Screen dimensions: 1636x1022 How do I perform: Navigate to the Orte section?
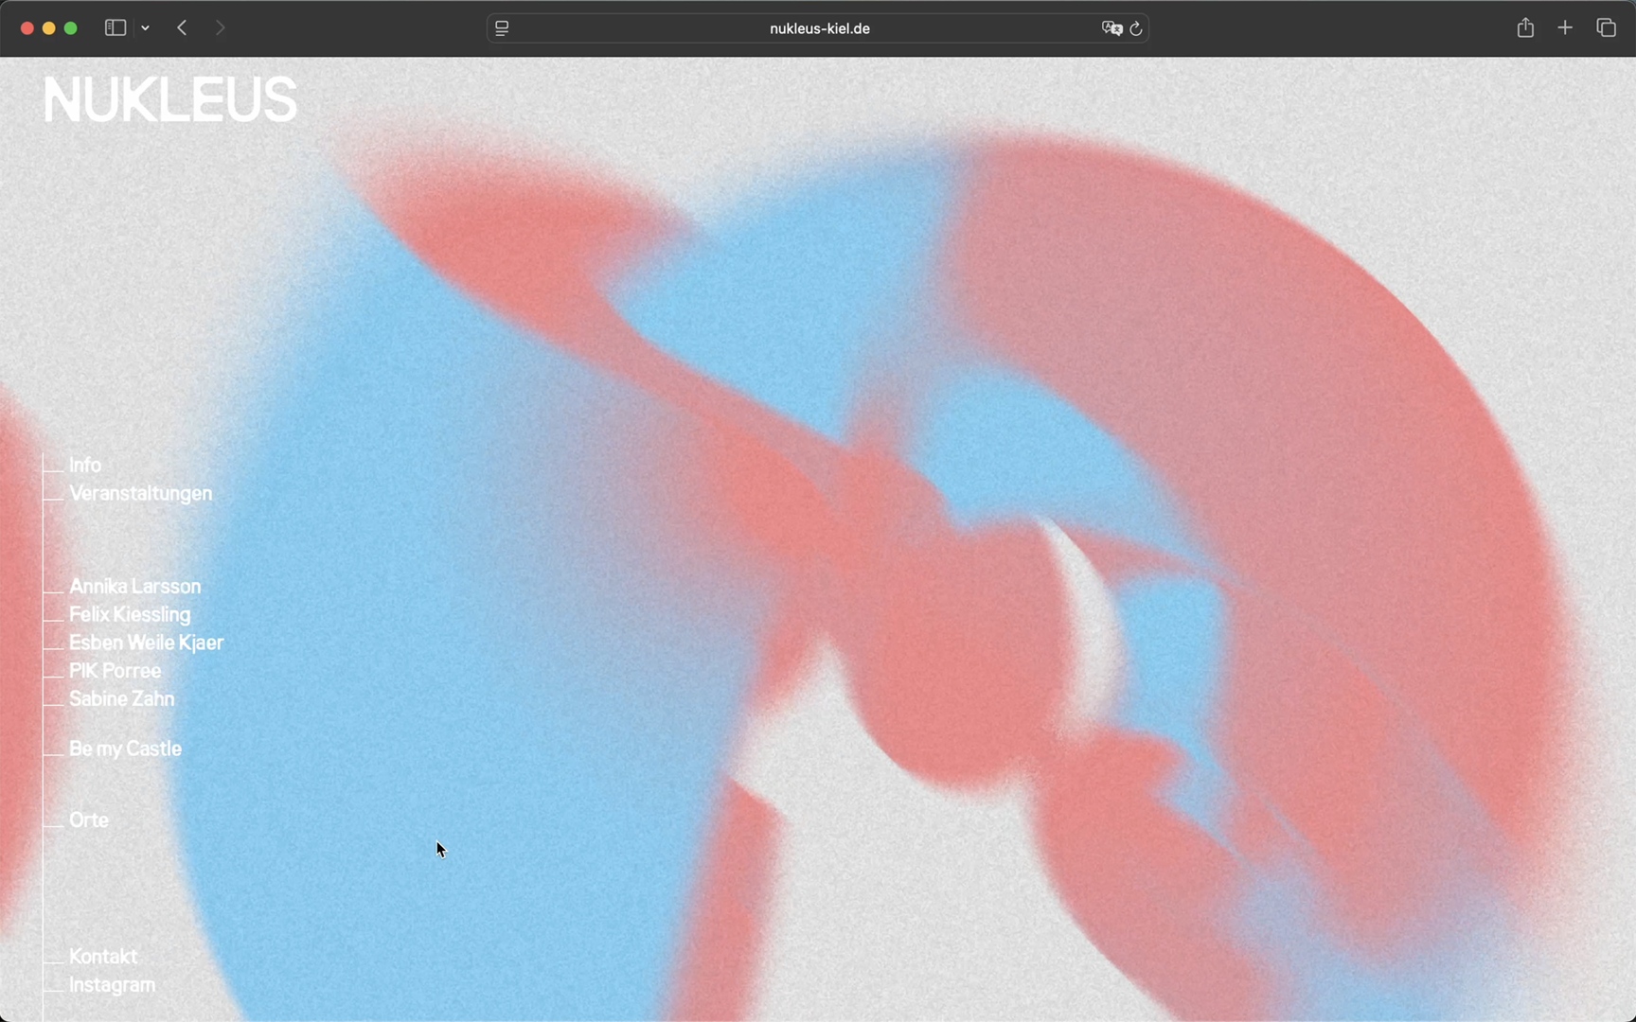(89, 820)
